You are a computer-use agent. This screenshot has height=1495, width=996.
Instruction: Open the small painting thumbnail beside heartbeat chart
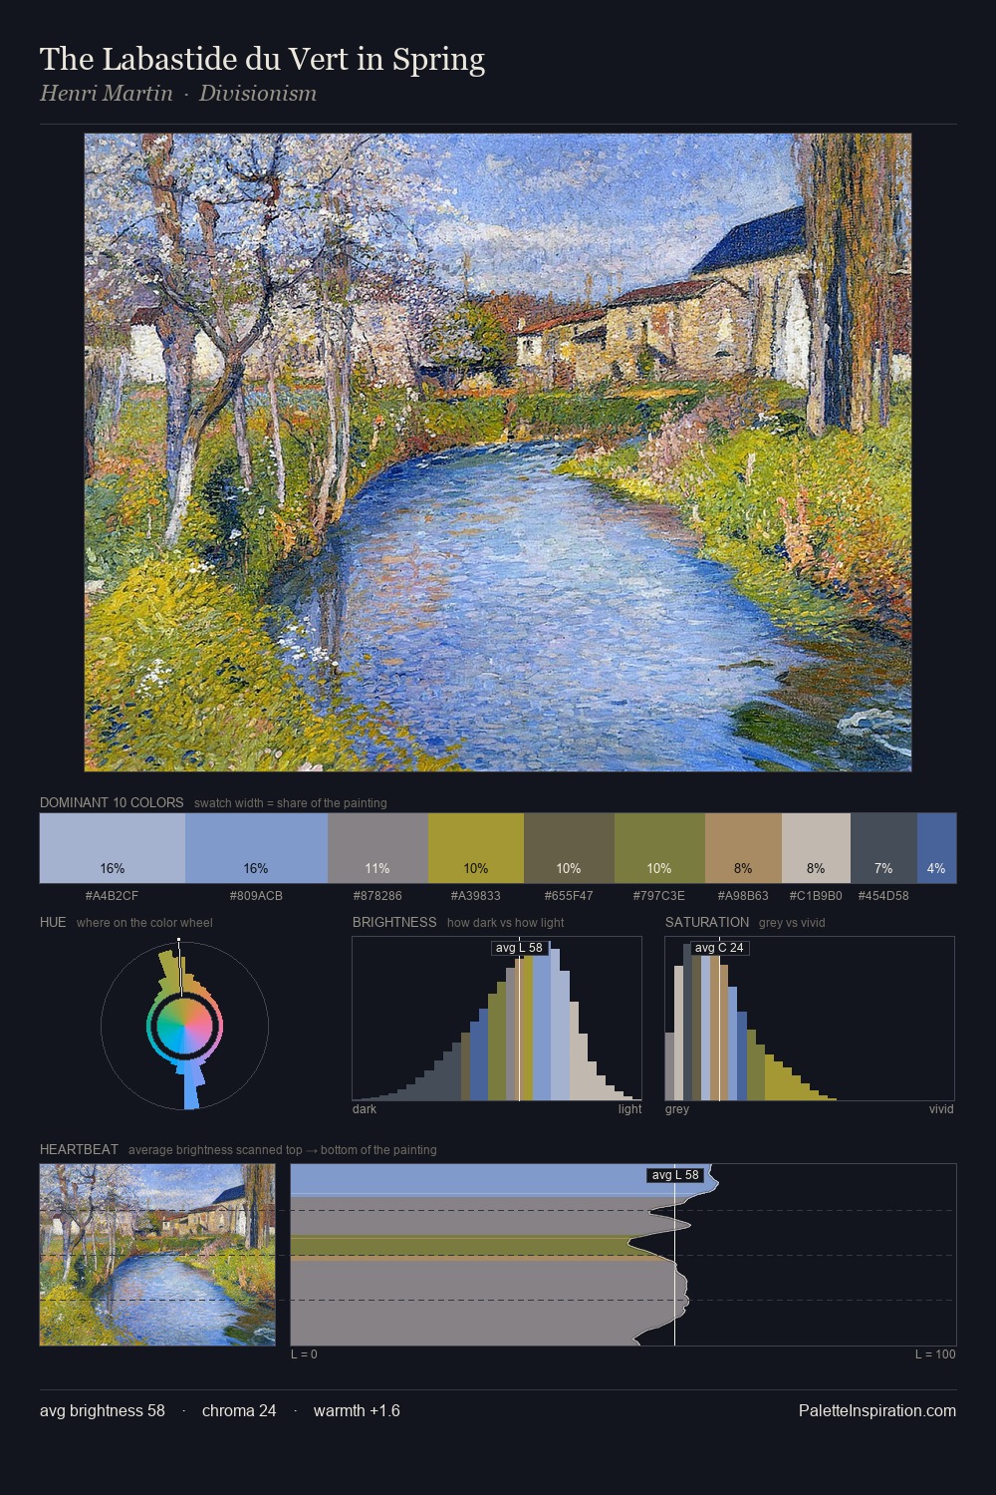click(x=157, y=1255)
